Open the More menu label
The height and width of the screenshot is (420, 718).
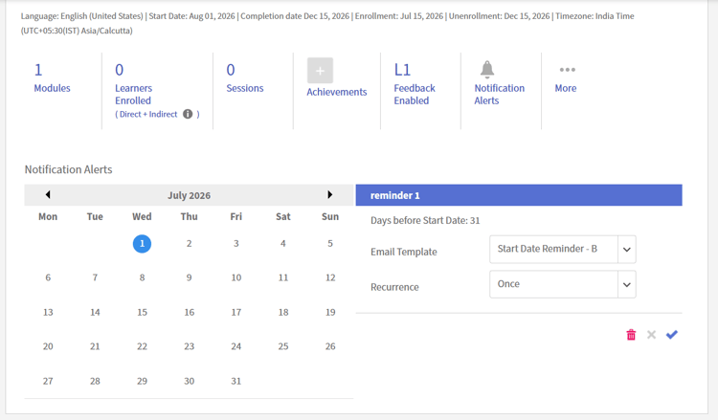tap(566, 88)
